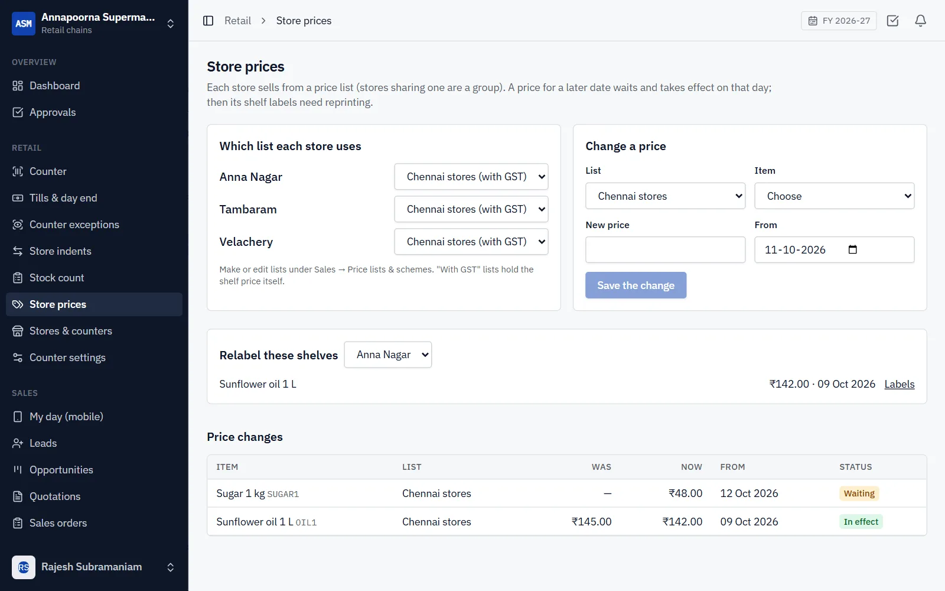Click the Stock count clipboard icon
This screenshot has width=945, height=591.
click(x=18, y=278)
